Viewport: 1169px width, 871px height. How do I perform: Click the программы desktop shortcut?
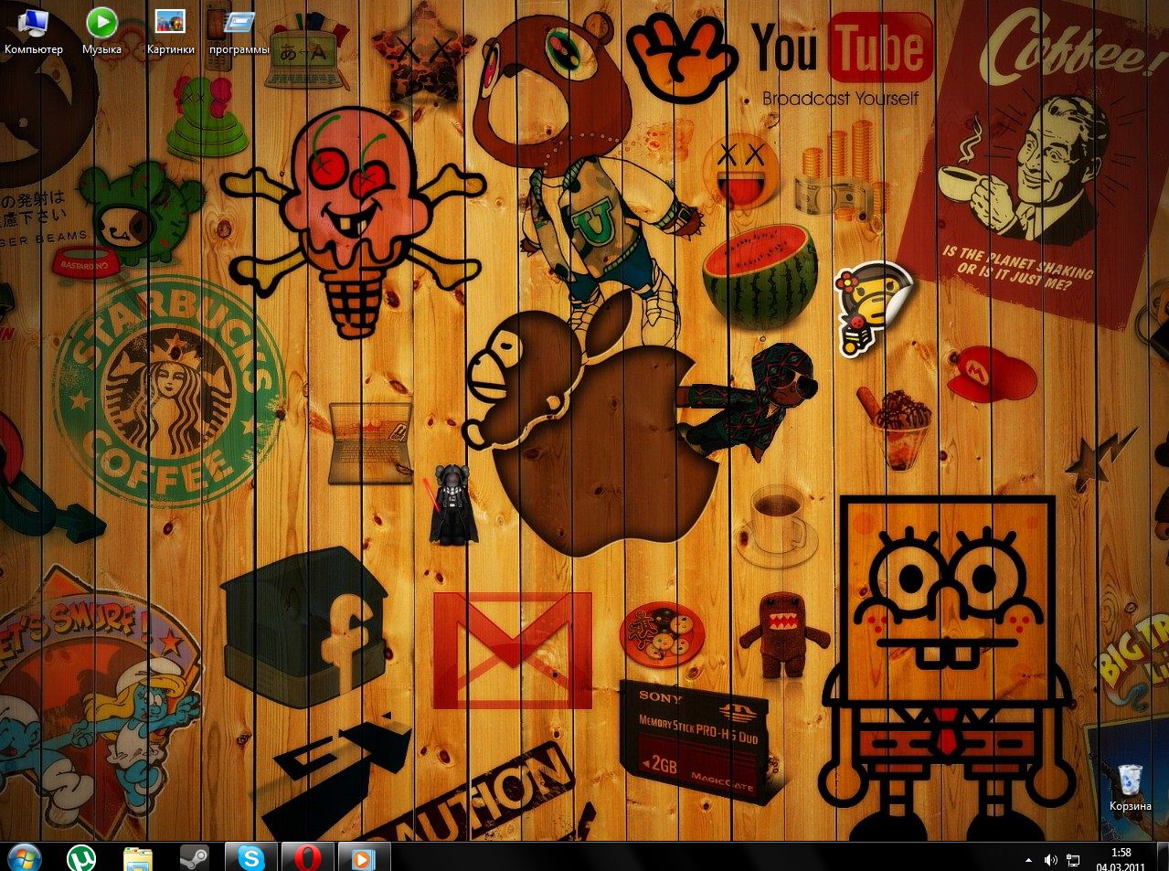click(x=239, y=27)
